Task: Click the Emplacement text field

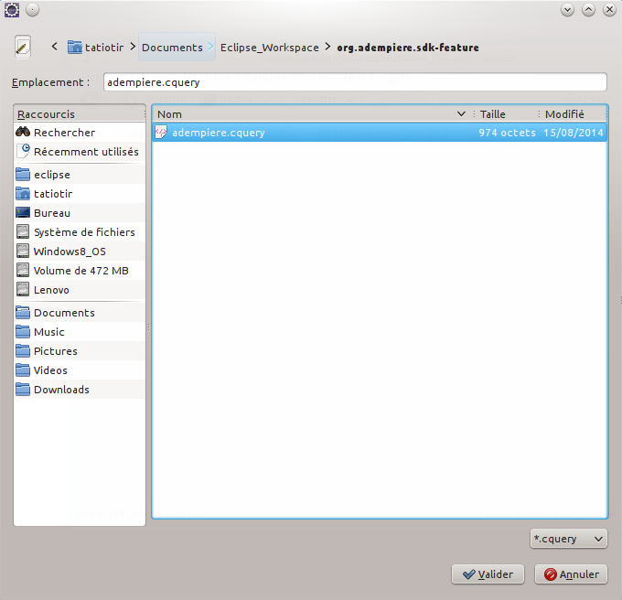Action: [355, 82]
